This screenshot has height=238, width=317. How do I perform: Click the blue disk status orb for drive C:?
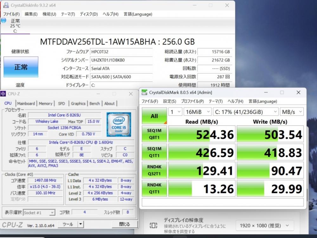3,21
